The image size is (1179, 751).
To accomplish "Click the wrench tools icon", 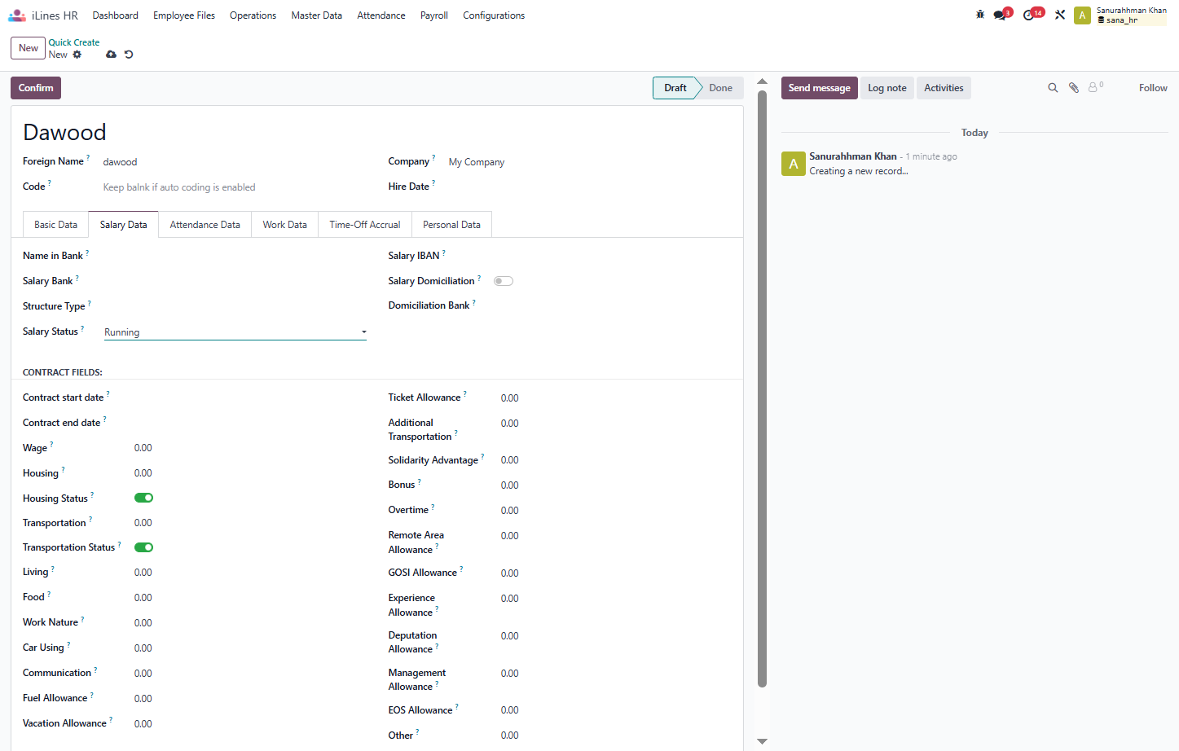I will (x=1060, y=15).
